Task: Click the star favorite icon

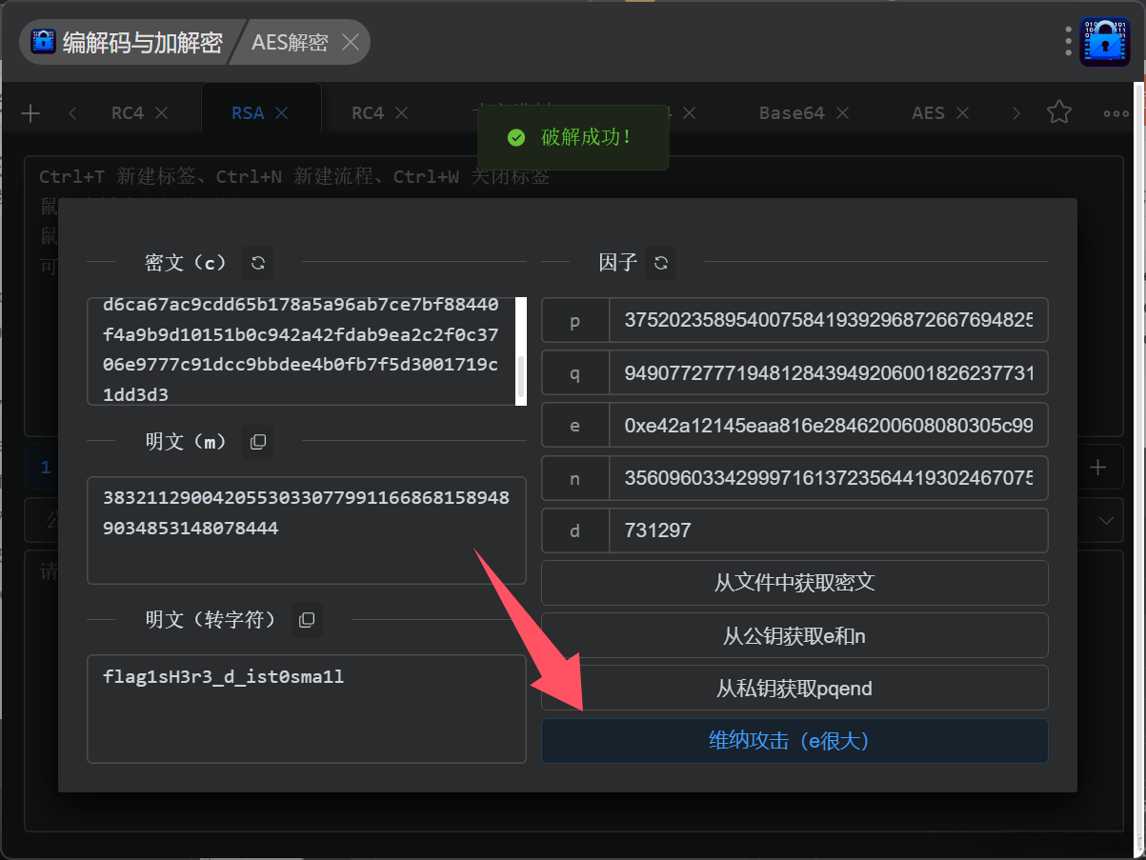Action: click(1058, 112)
